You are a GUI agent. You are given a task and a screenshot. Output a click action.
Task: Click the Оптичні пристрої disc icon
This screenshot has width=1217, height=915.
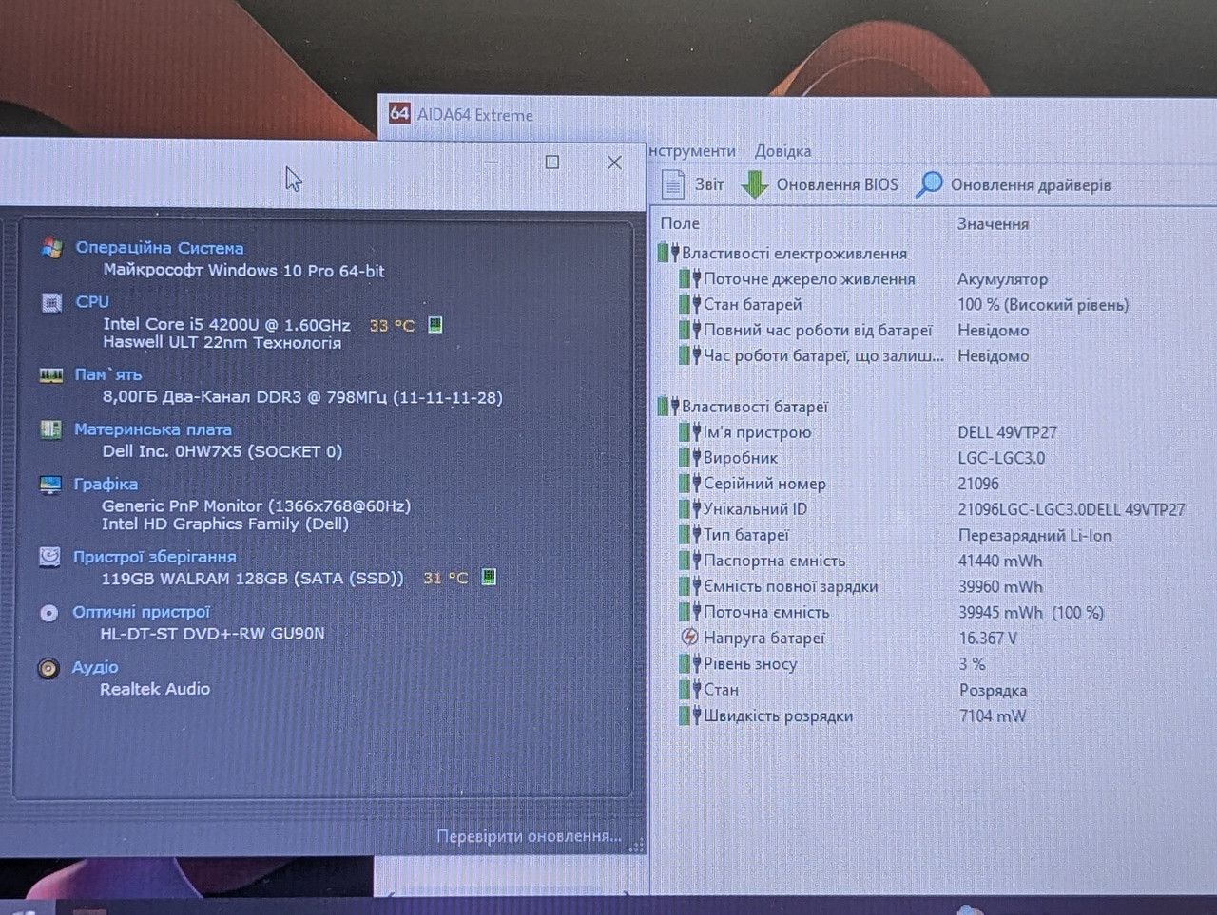[49, 613]
